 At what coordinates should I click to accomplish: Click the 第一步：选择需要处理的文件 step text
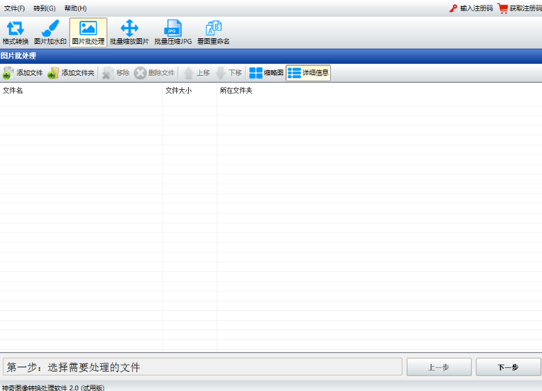pos(73,367)
